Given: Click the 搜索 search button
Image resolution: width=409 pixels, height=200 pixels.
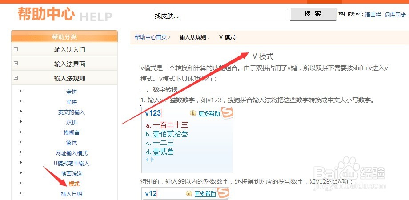Looking at the screenshot, I should coord(313,14).
